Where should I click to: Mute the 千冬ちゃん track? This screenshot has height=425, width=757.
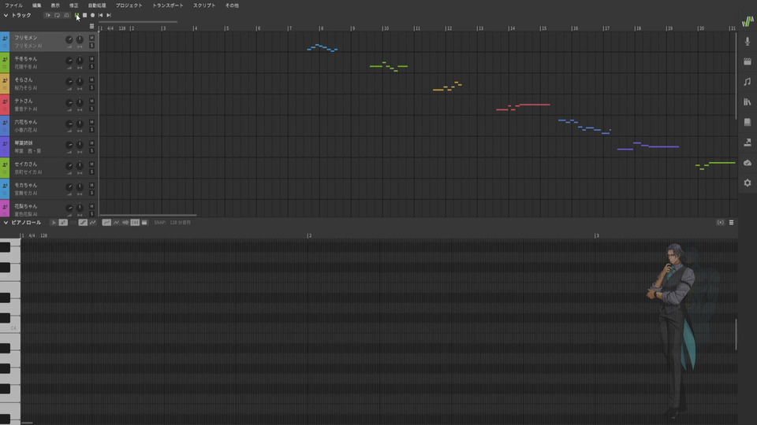point(91,59)
